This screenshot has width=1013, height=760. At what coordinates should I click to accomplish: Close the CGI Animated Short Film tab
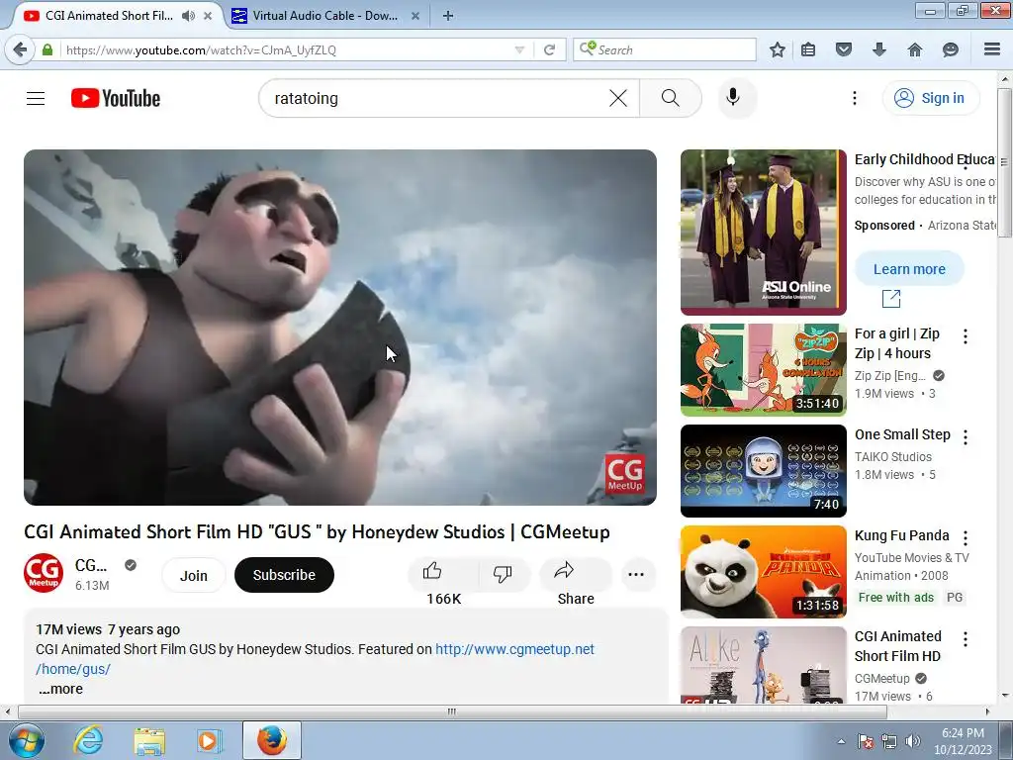(x=208, y=16)
